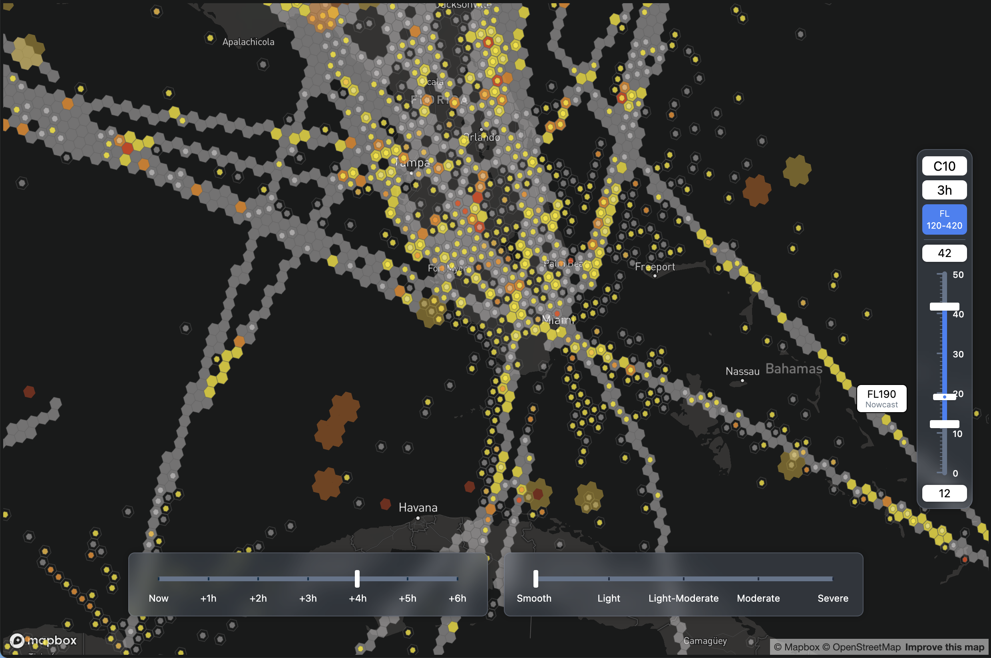Open the © Mapbox attribution link
This screenshot has width=991, height=658.
click(796, 647)
